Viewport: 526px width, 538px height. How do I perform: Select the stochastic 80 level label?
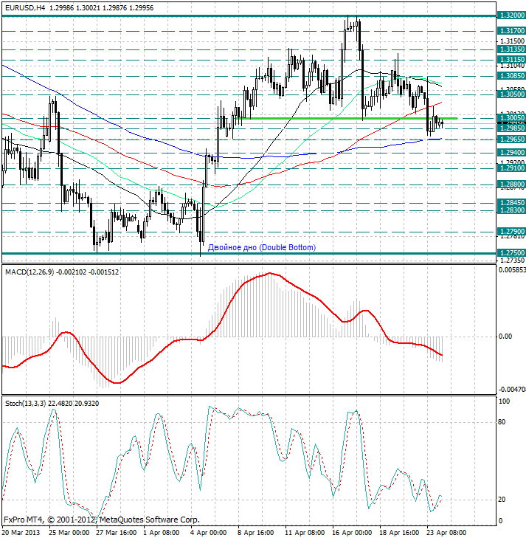pos(502,422)
